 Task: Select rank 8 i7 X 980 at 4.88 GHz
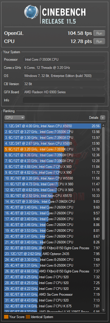tap(52, 166)
